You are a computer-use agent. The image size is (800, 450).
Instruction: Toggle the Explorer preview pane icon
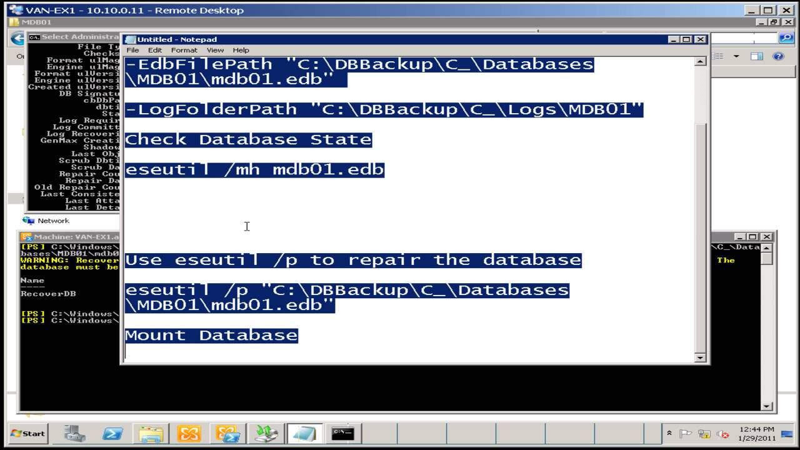(757, 56)
